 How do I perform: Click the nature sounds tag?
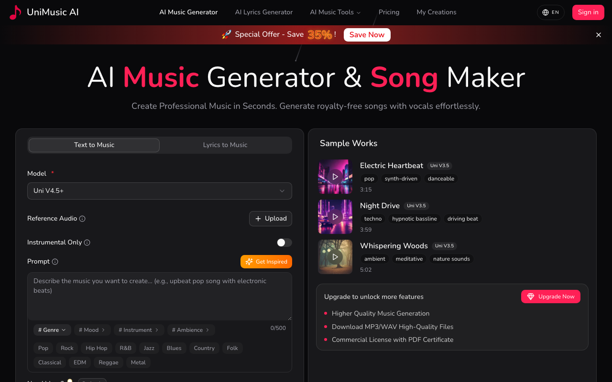coord(452,259)
